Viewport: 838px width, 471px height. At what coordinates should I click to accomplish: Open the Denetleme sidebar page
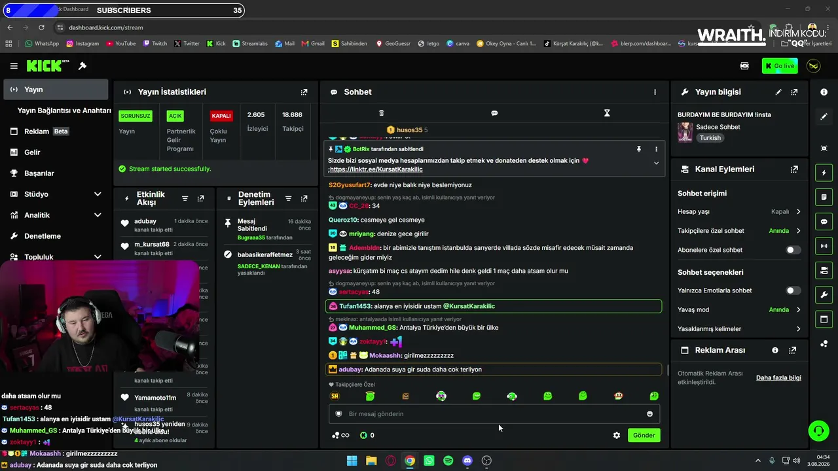[56, 236]
